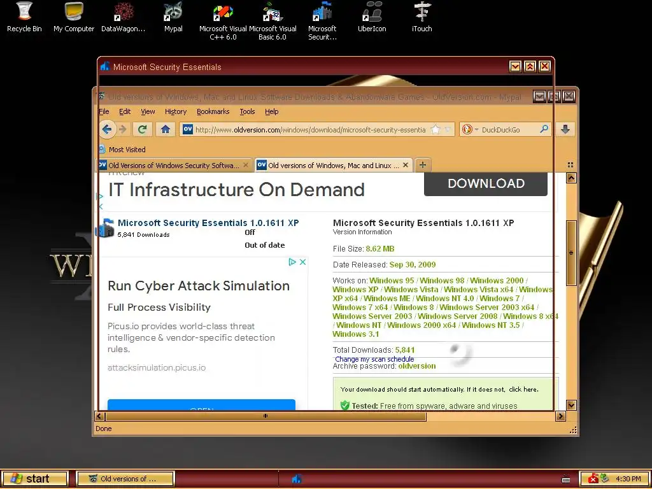This screenshot has height=489, width=652.
Task: Open the History menu
Action: (x=176, y=111)
